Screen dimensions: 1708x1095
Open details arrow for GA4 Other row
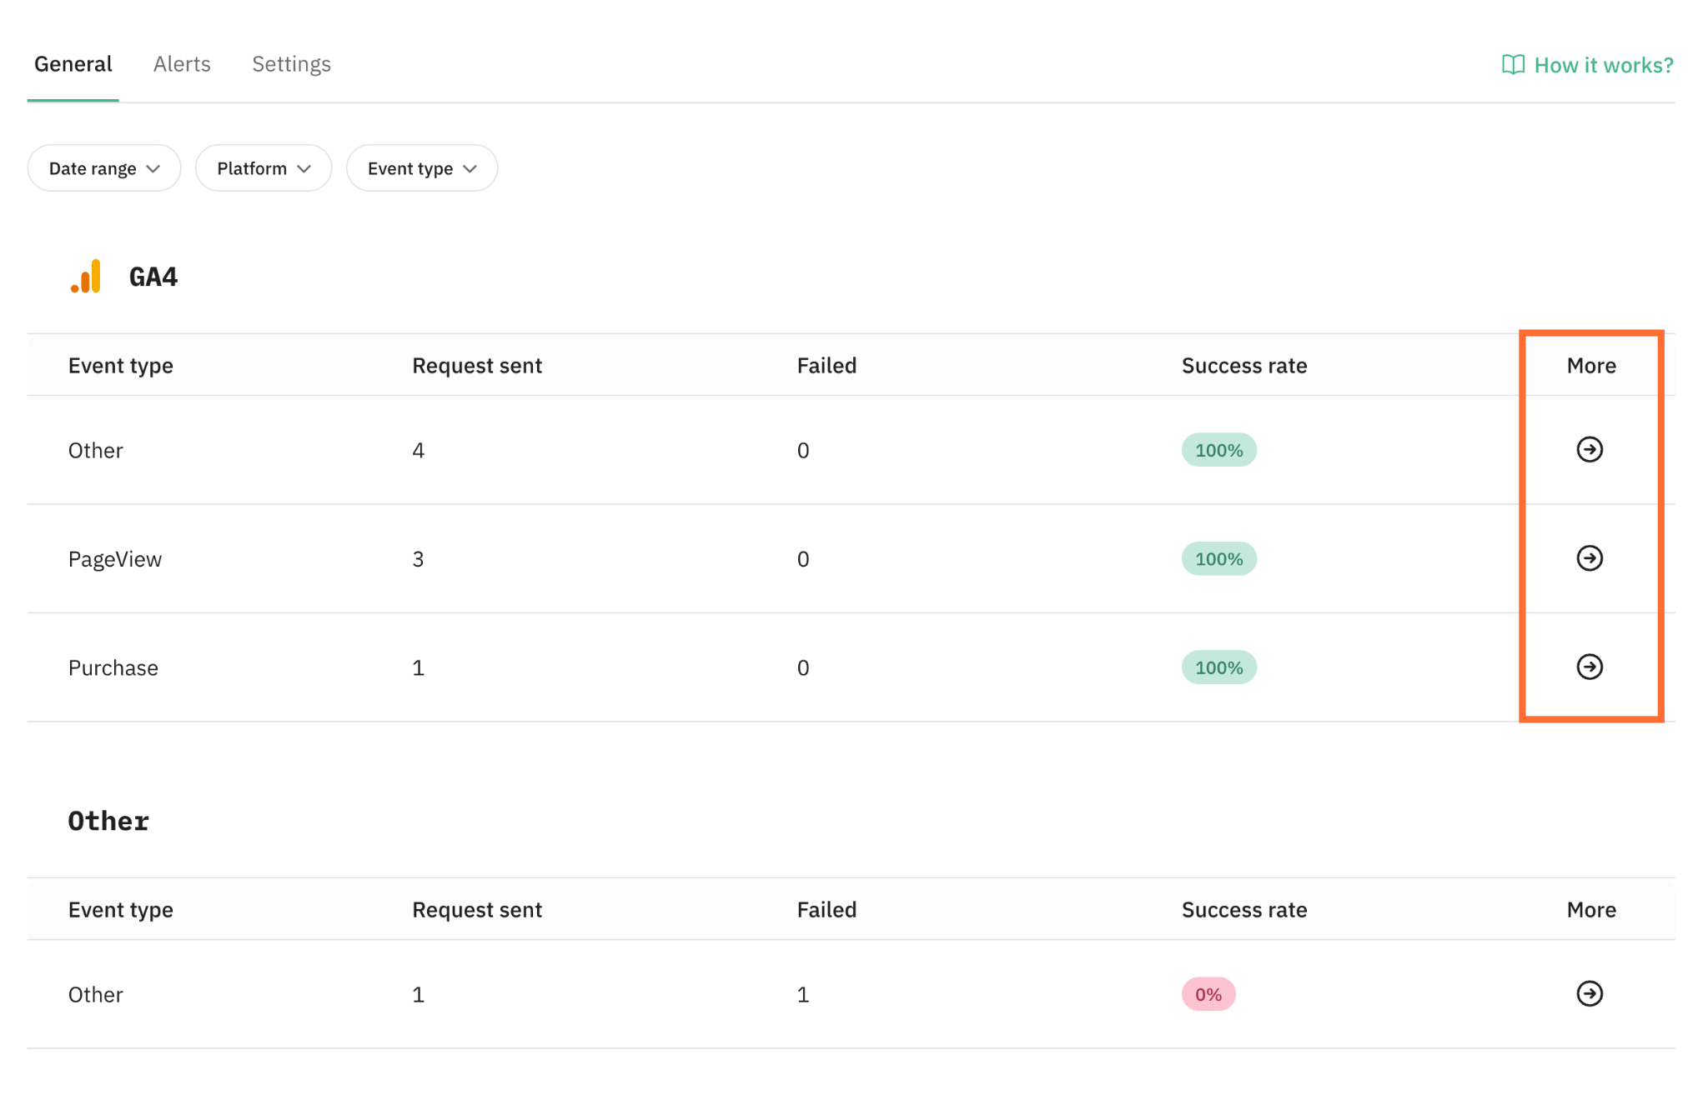point(1589,450)
